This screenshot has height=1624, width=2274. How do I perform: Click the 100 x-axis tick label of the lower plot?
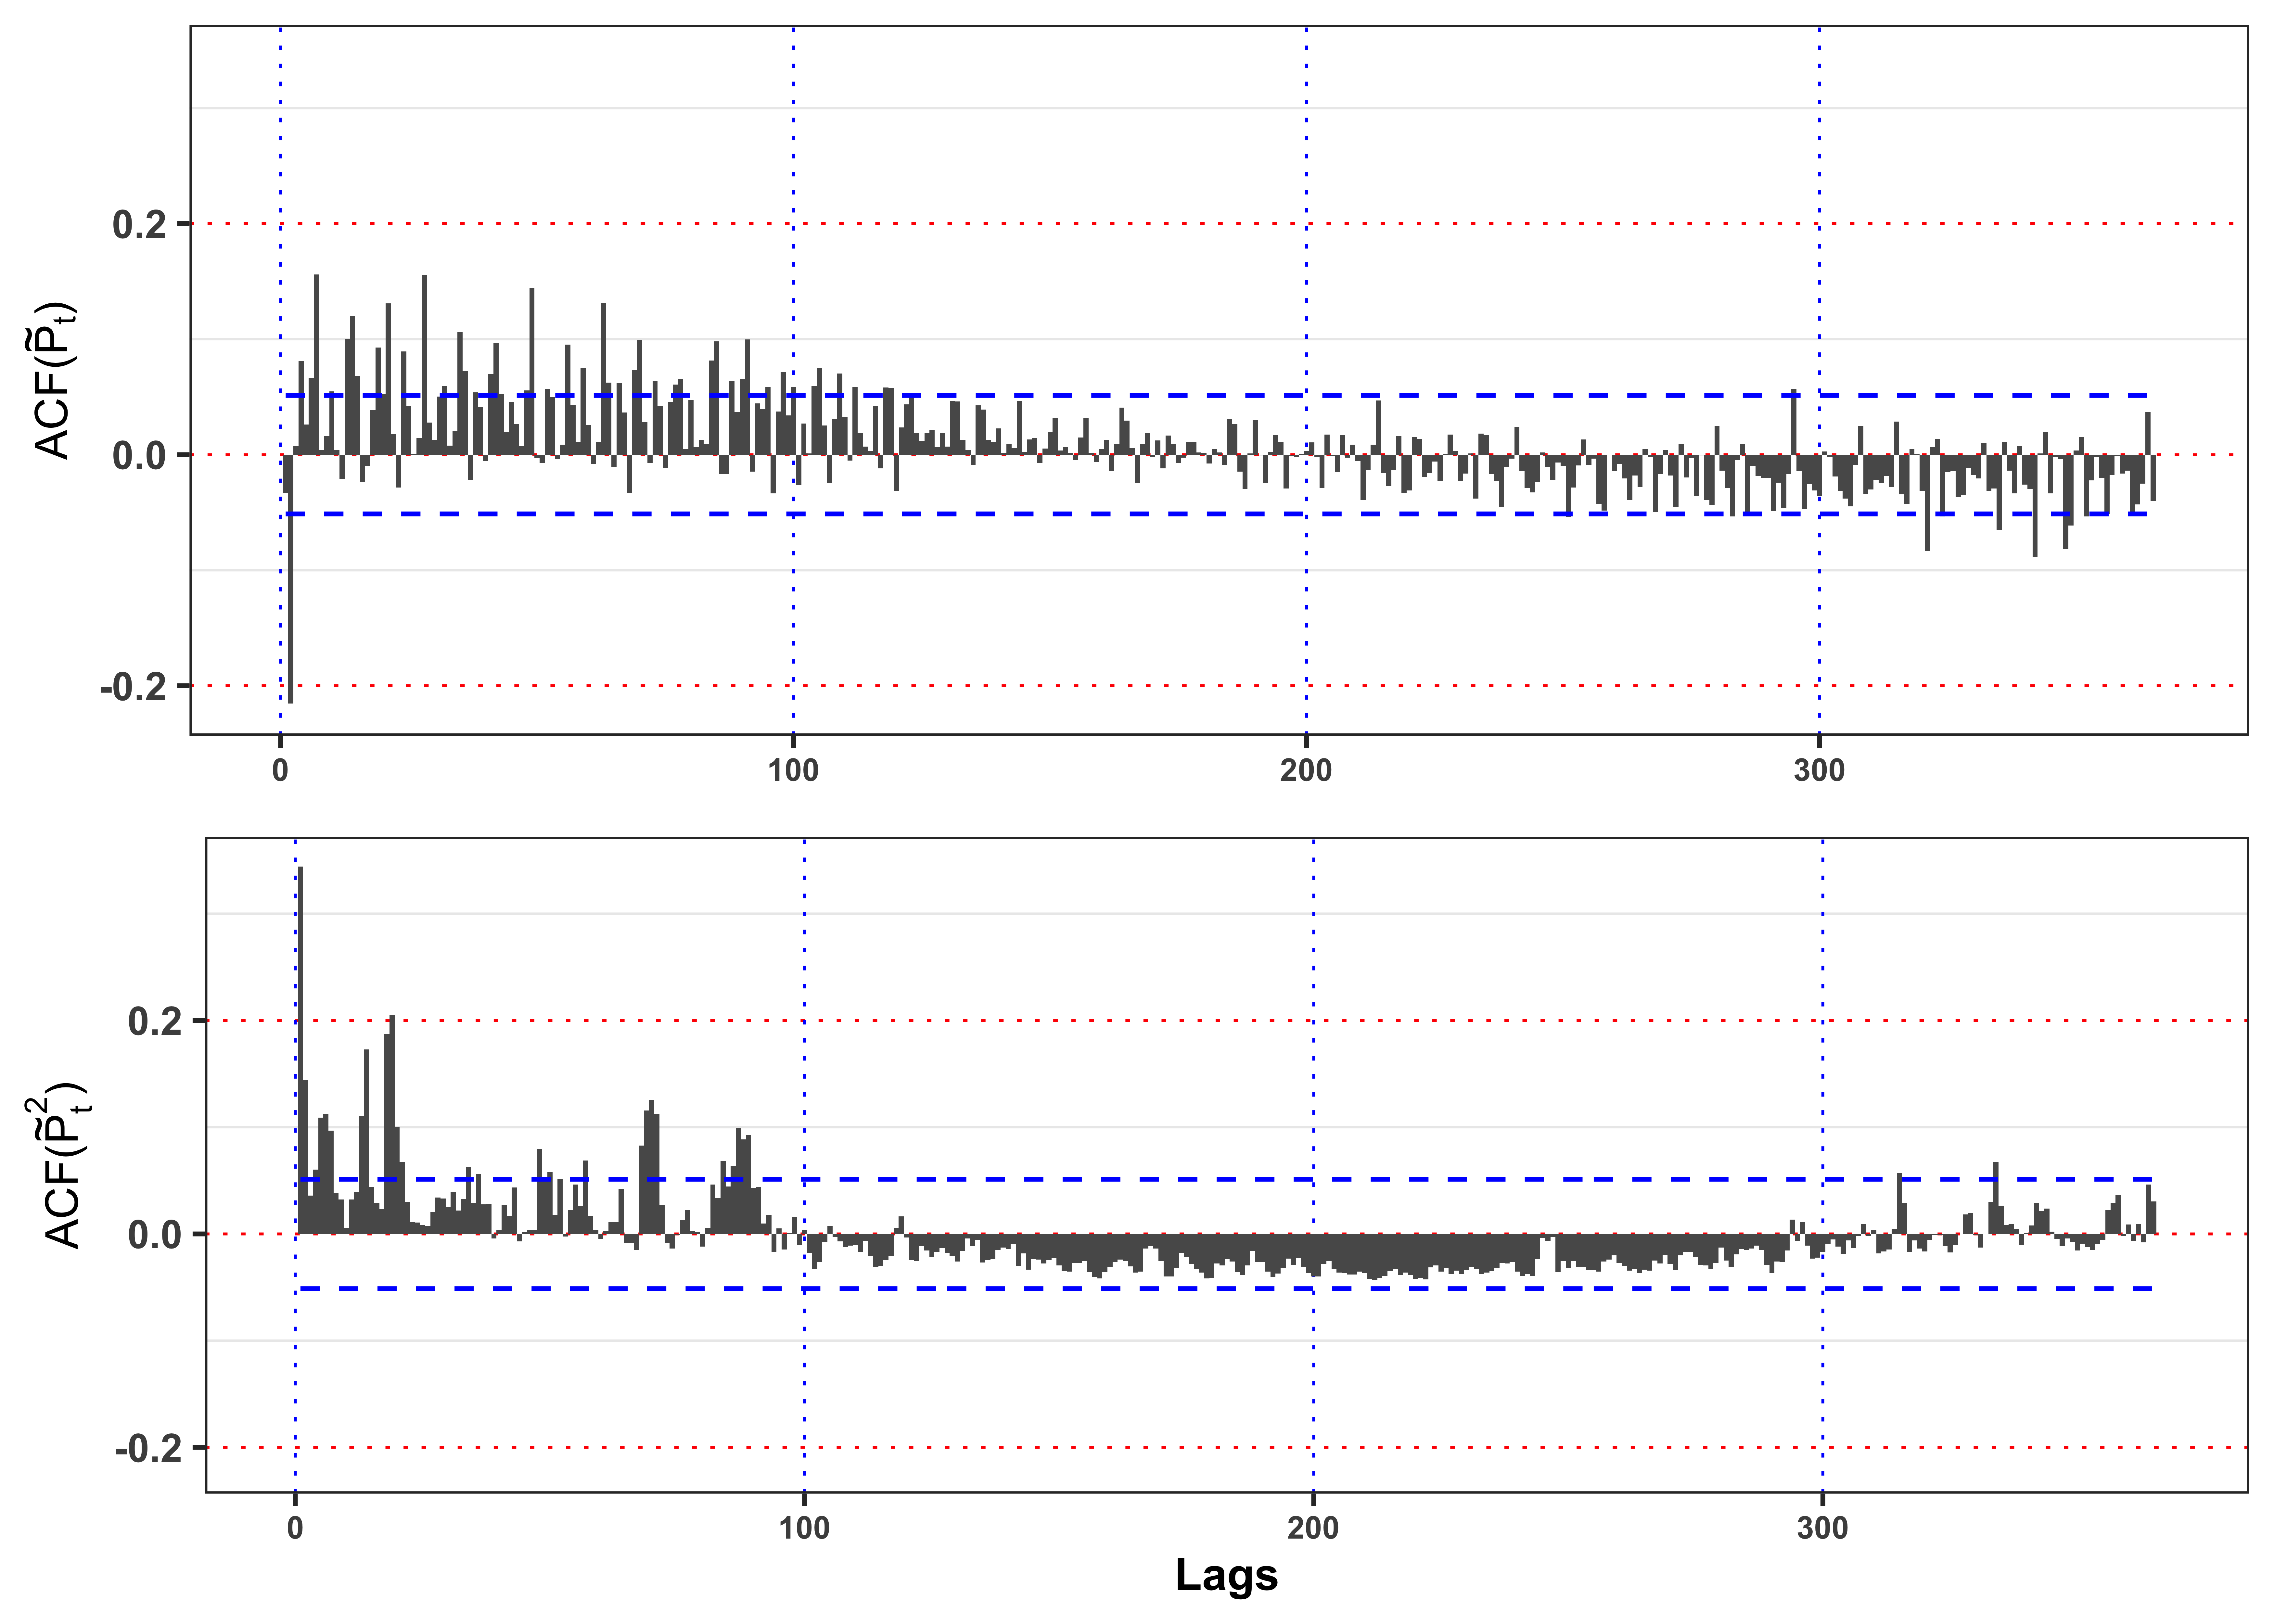[804, 1528]
